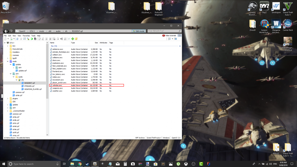Click the new blank document toolbar icon
Screen dimensions: 297x167
5,39
